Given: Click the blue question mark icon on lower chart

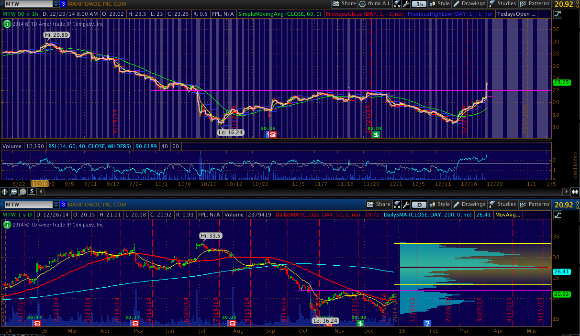Looking at the screenshot, I should tap(427, 323).
